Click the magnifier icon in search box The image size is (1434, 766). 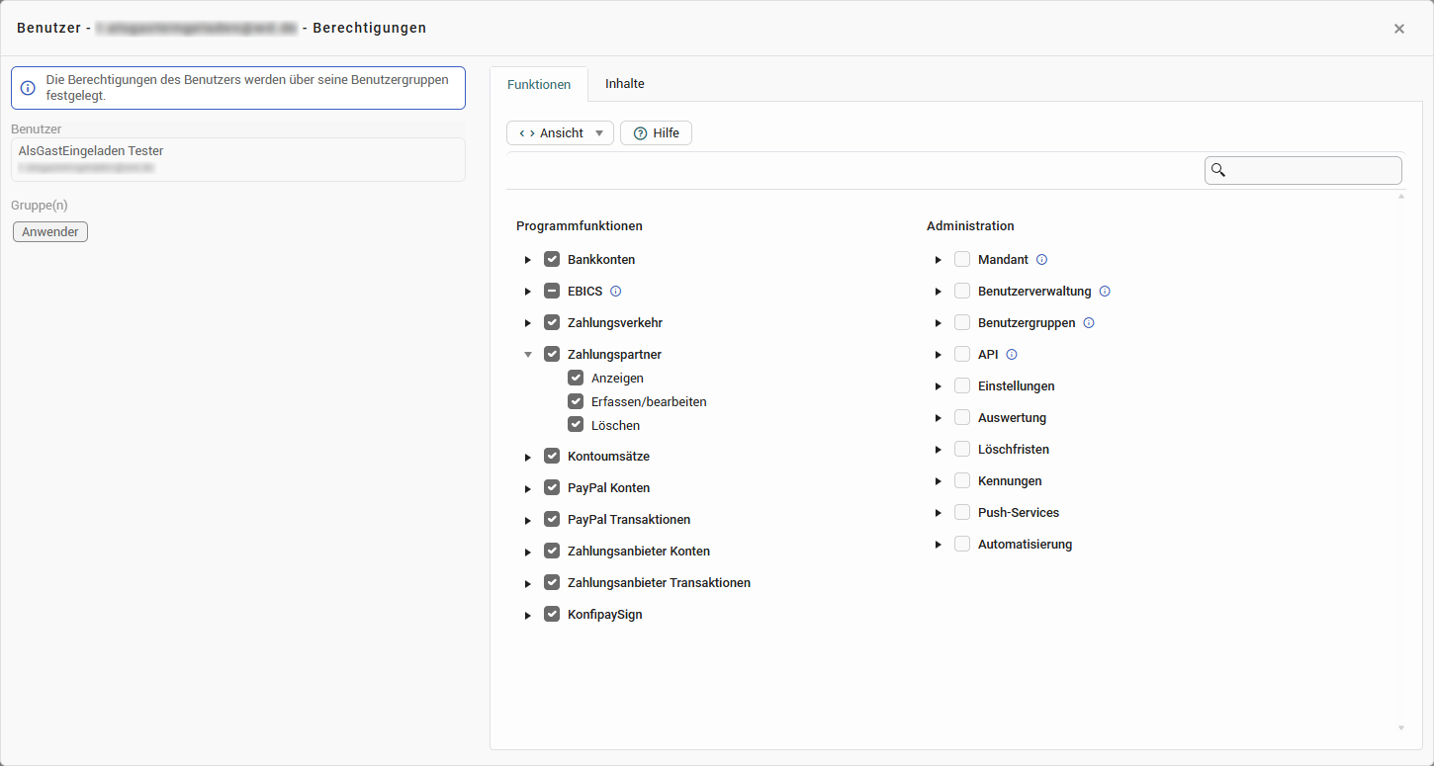coord(1218,170)
